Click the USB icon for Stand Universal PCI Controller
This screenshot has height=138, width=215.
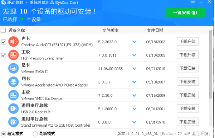click(x=14, y=122)
